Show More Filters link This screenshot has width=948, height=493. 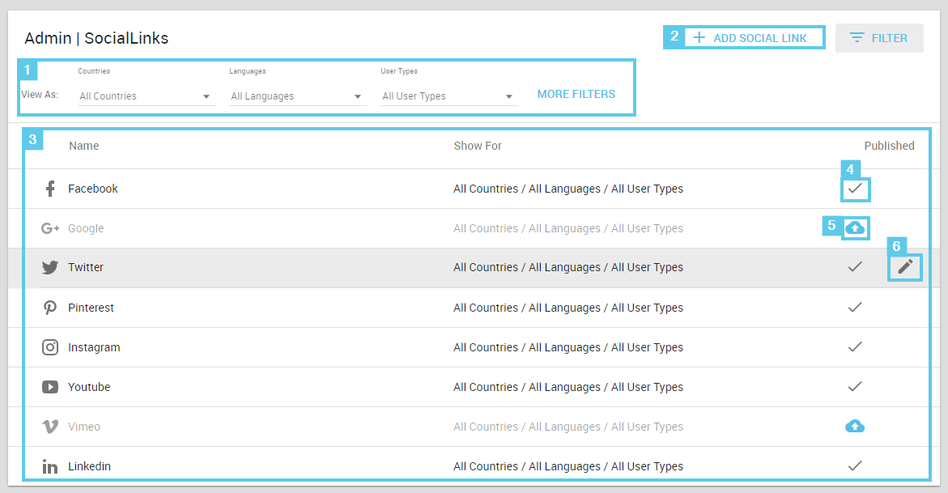pyautogui.click(x=576, y=94)
